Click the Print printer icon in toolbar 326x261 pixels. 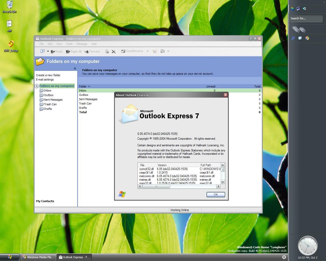tap(107, 51)
